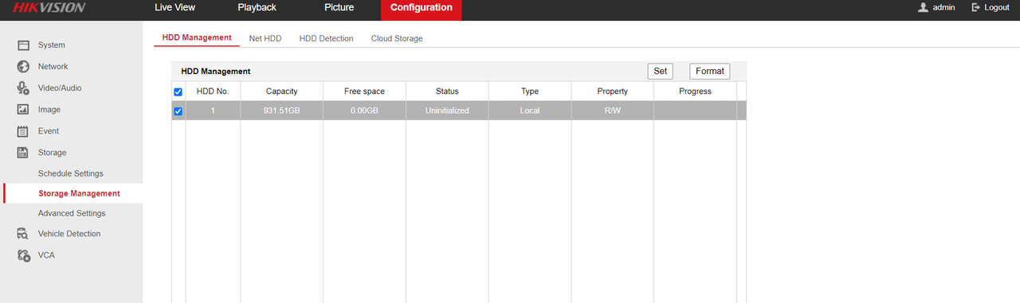The width and height of the screenshot is (1020, 303).
Task: Click the Uninitialized status cell
Action: [x=447, y=111]
